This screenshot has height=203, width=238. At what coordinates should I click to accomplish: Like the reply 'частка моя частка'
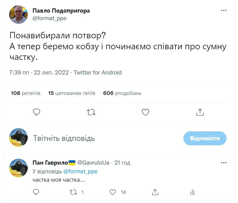pos(113,192)
